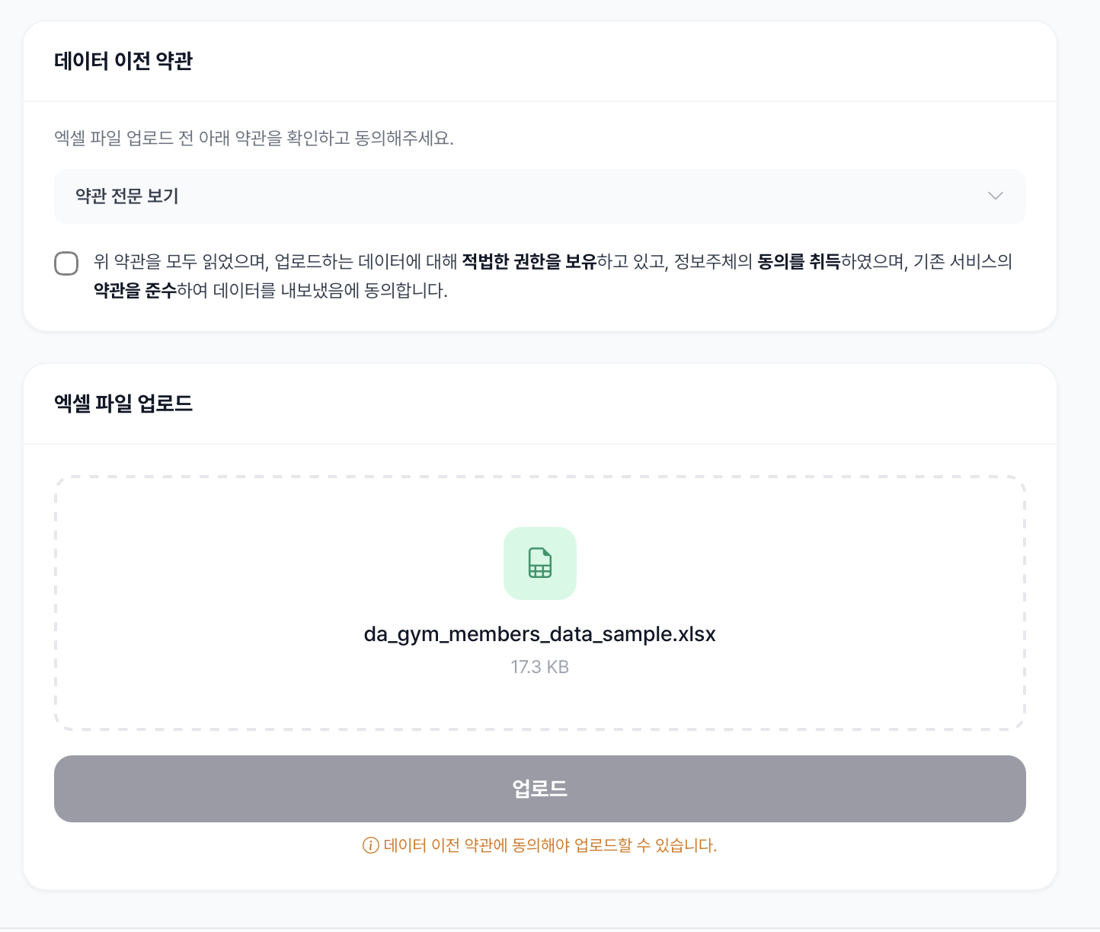Click the downward chevron to view full terms
The image size is (1100, 932).
pyautogui.click(x=995, y=196)
